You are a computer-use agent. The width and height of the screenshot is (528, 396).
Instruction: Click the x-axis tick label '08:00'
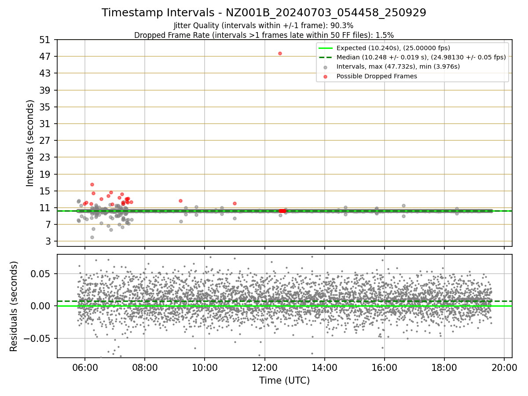coord(145,367)
